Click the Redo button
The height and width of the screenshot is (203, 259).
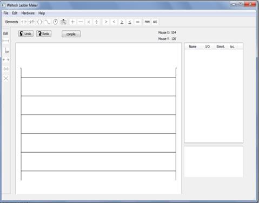(44, 34)
